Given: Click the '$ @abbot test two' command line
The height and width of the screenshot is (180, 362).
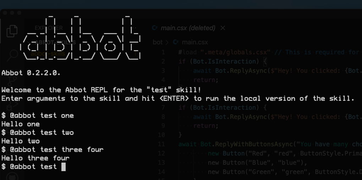Looking at the screenshot, I should click(x=38, y=133).
